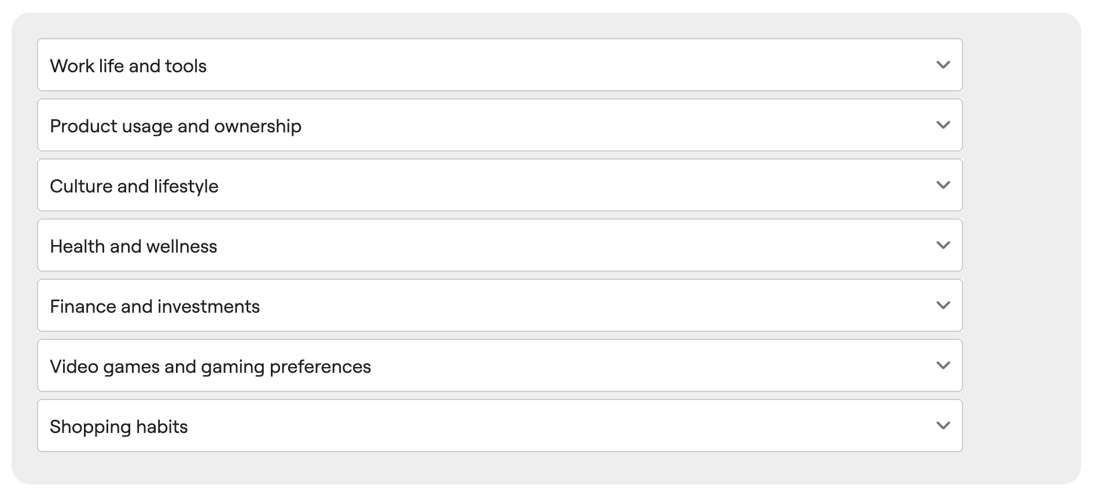
Task: Expand Video games and gaming preferences
Action: [x=499, y=365]
